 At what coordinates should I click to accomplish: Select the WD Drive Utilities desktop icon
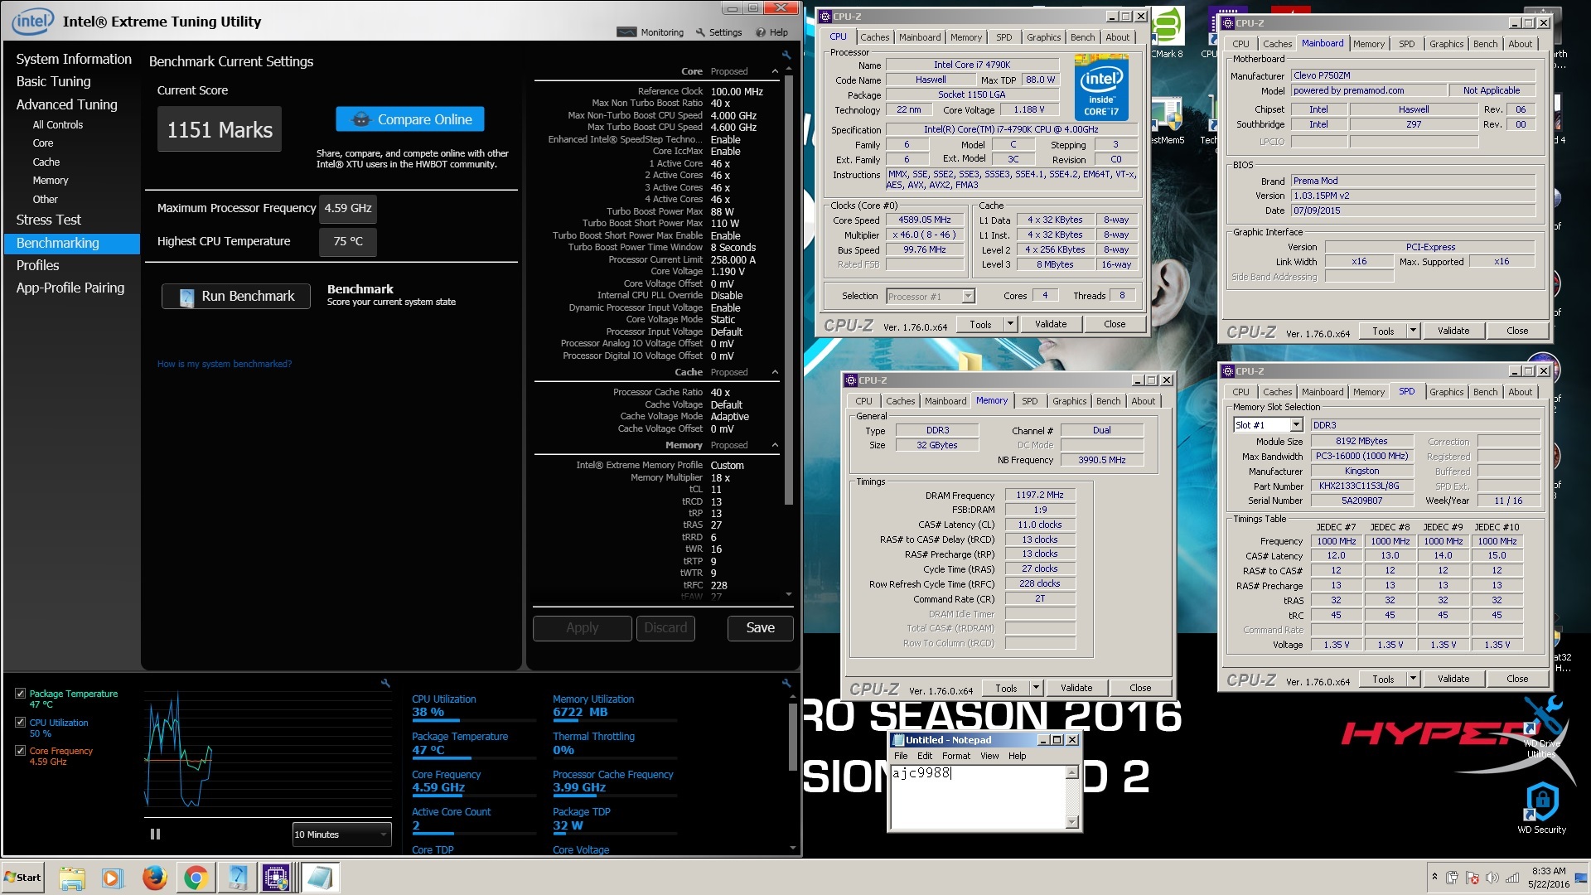pyautogui.click(x=1543, y=725)
